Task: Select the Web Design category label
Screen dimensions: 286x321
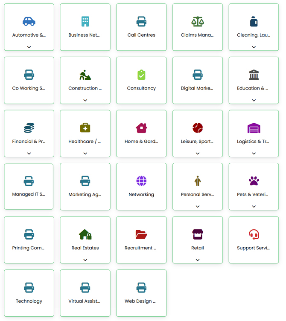Action: (x=140, y=301)
